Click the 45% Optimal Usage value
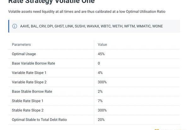189x130 pixels. 101,54
